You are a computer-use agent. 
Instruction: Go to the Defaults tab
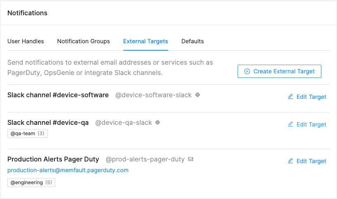[x=193, y=41]
